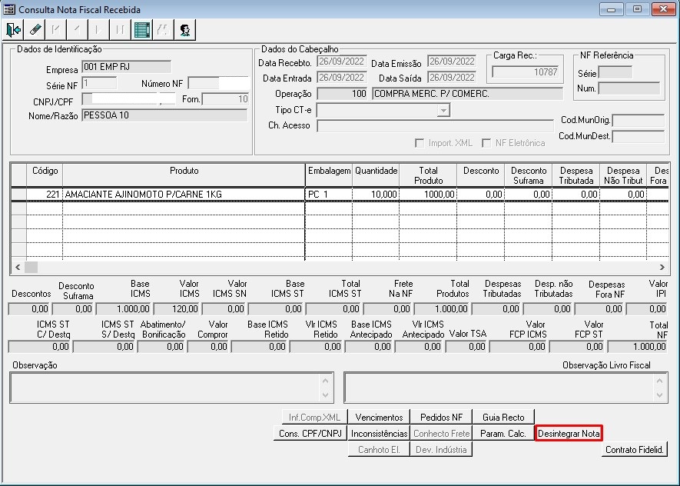This screenshot has height=486, width=680.
Task: Click the Data Entrada date field
Action: [x=342, y=77]
